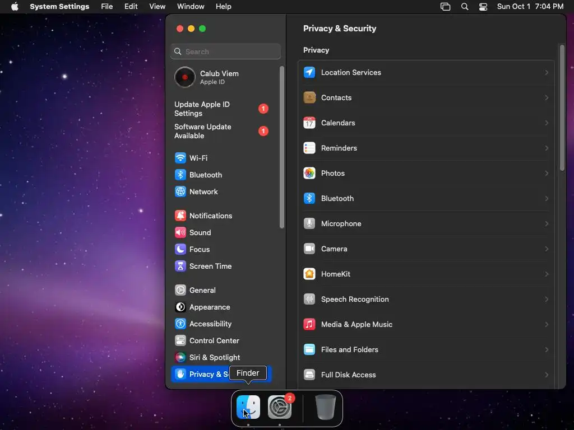
Task: Select Speech Recognition label text
Action: [x=355, y=299]
